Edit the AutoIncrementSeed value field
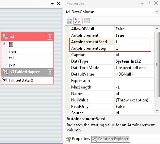 pyautogui.click(x=133, y=42)
